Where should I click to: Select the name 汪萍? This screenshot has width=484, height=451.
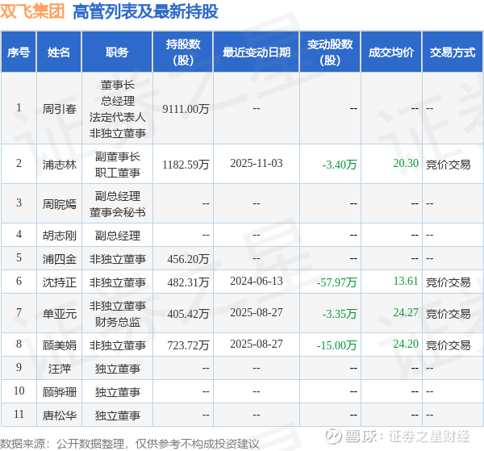coord(59,369)
